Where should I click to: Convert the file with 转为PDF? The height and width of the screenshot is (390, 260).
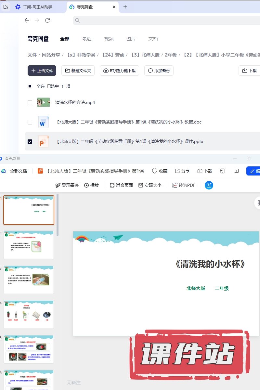[x=184, y=185]
